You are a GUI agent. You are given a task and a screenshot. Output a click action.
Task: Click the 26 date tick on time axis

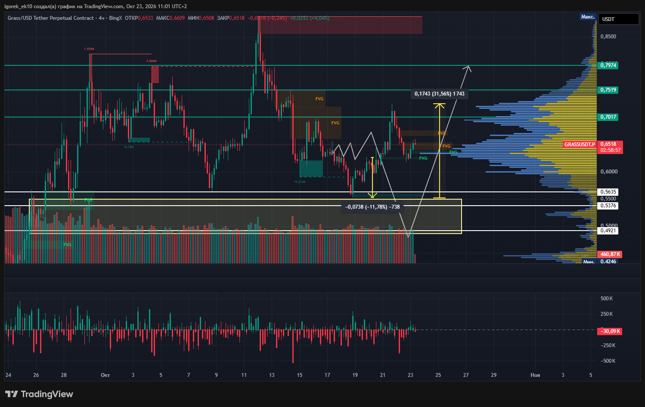(x=36, y=375)
